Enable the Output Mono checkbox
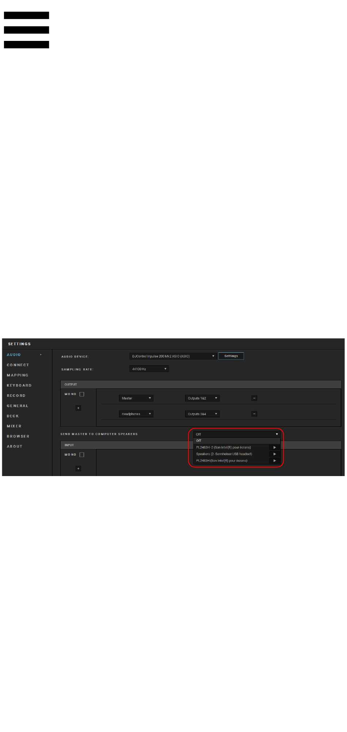The height and width of the screenshot is (732, 347). click(82, 394)
